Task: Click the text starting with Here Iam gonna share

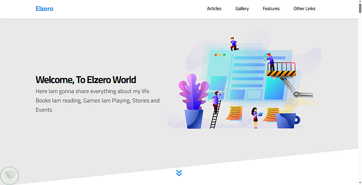Action: tap(98, 101)
